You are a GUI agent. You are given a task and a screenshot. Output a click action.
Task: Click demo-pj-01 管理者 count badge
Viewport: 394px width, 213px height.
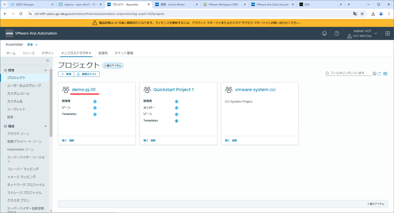[95, 101]
